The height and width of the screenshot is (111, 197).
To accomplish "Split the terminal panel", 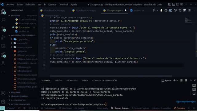I will 181,80.
